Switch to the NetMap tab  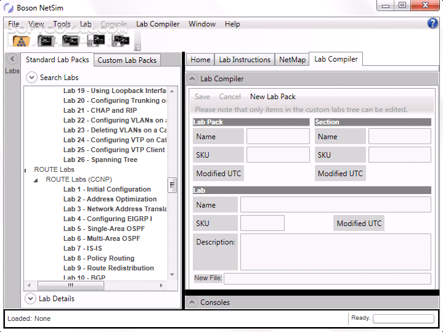coord(293,60)
